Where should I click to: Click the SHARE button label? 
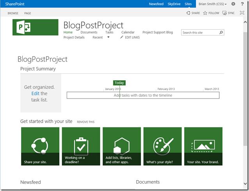click(196, 13)
